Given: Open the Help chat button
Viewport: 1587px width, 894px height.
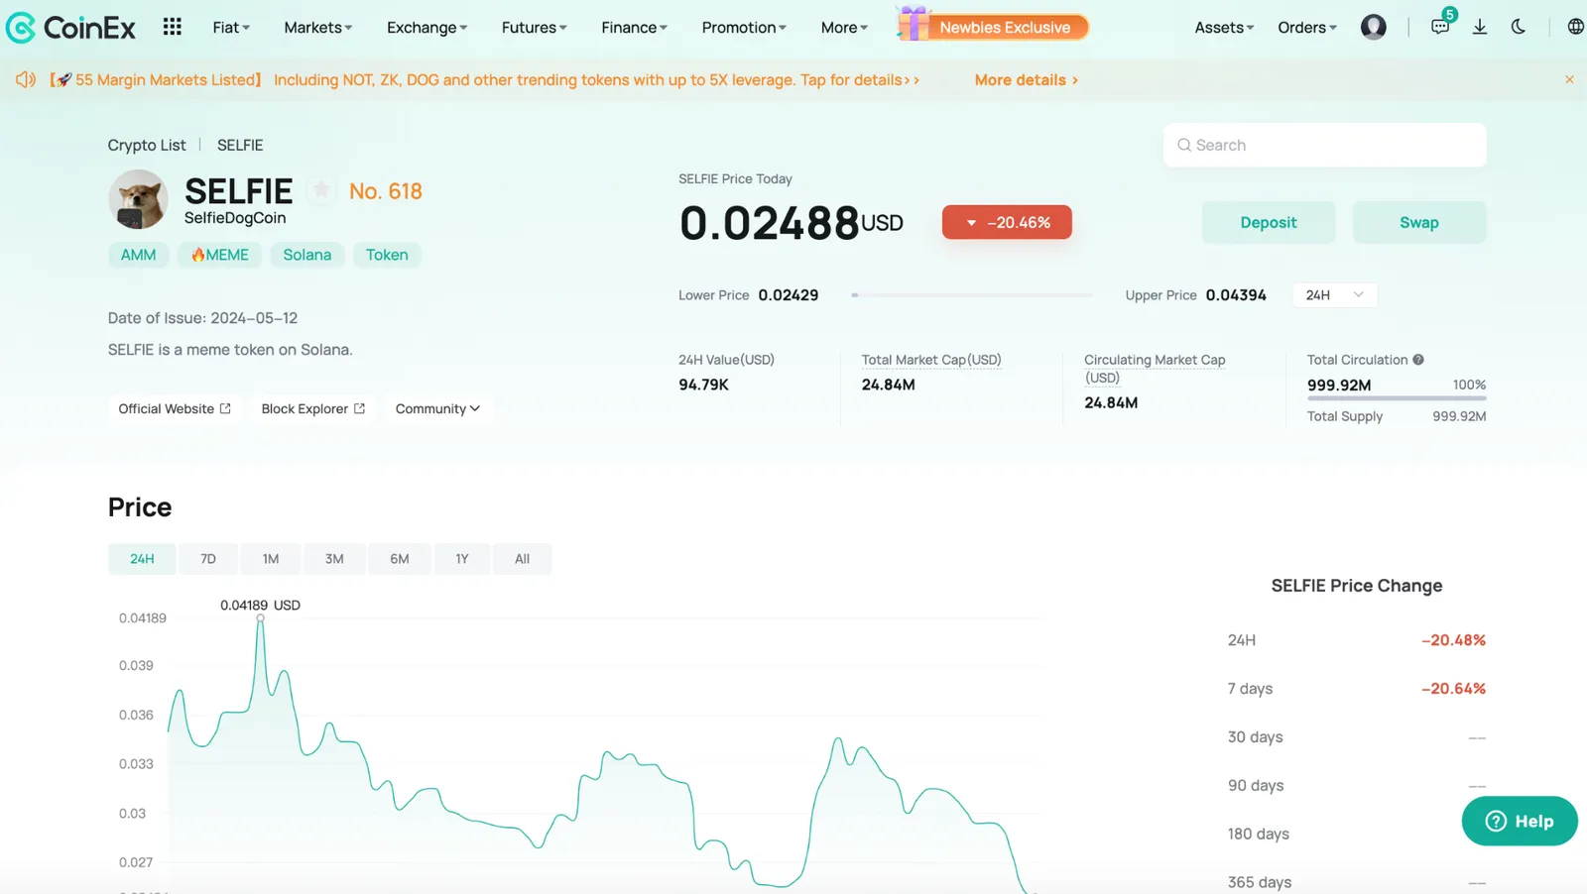Looking at the screenshot, I should click(1520, 821).
